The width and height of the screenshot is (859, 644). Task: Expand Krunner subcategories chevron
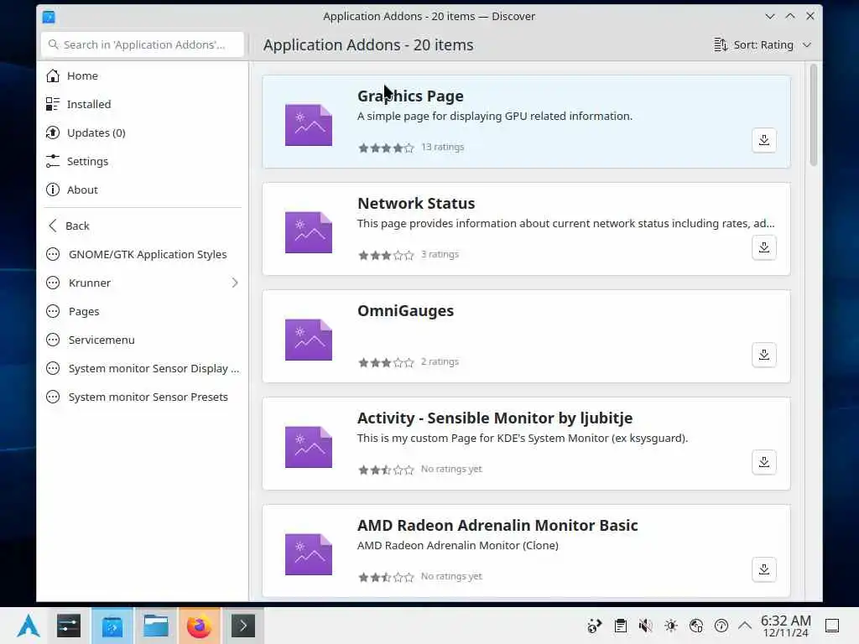click(235, 283)
